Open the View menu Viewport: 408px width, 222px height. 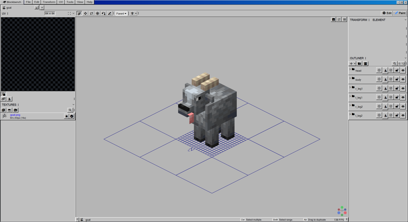[x=80, y=2]
